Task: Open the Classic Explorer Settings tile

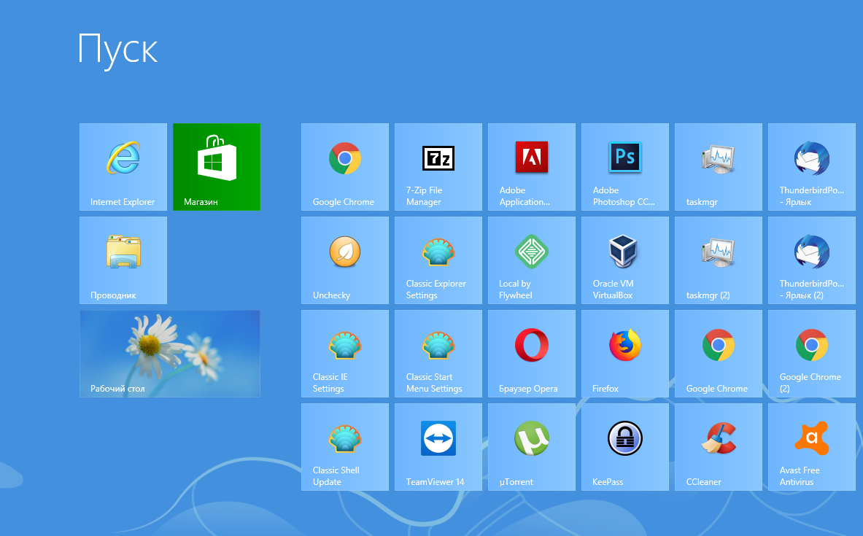Action: (438, 260)
